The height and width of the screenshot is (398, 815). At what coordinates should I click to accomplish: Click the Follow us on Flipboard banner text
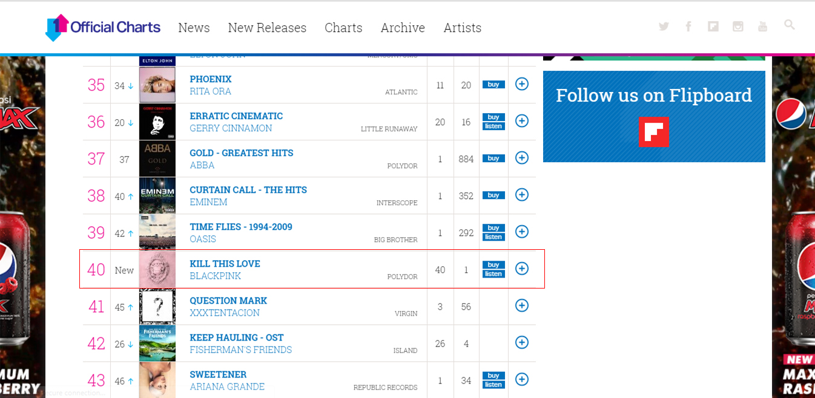[654, 95]
